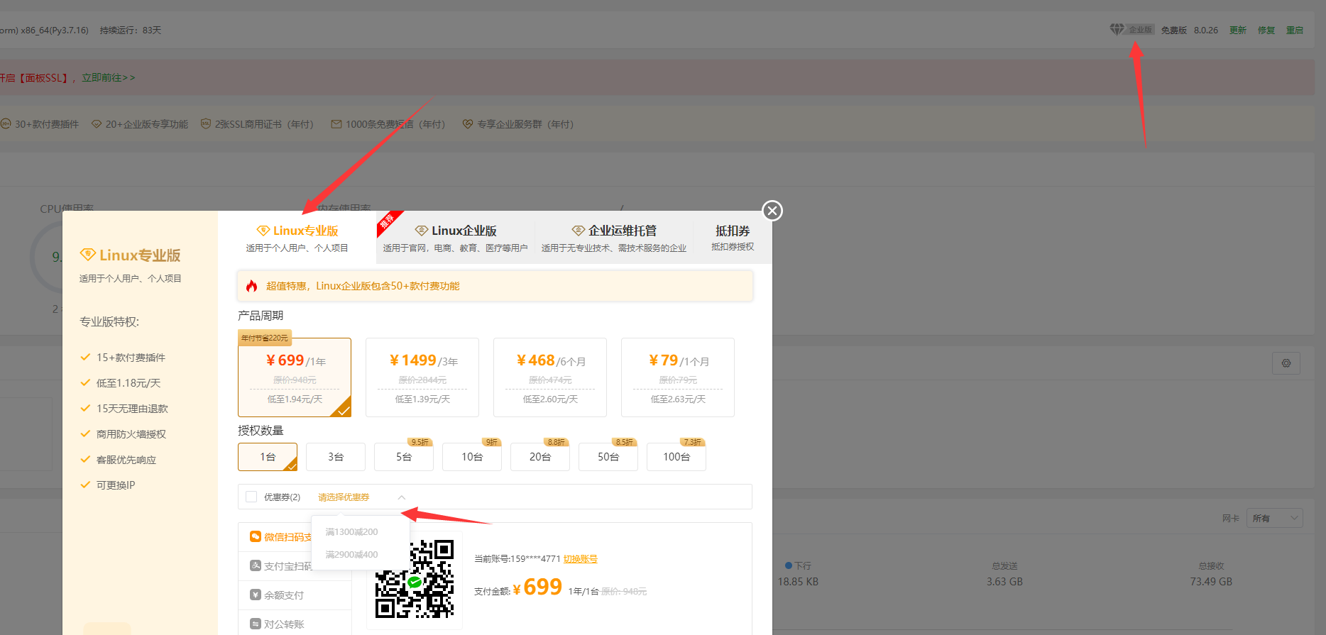Click the 2张SSL商用证书 shield icon
1326x635 pixels.
click(206, 124)
